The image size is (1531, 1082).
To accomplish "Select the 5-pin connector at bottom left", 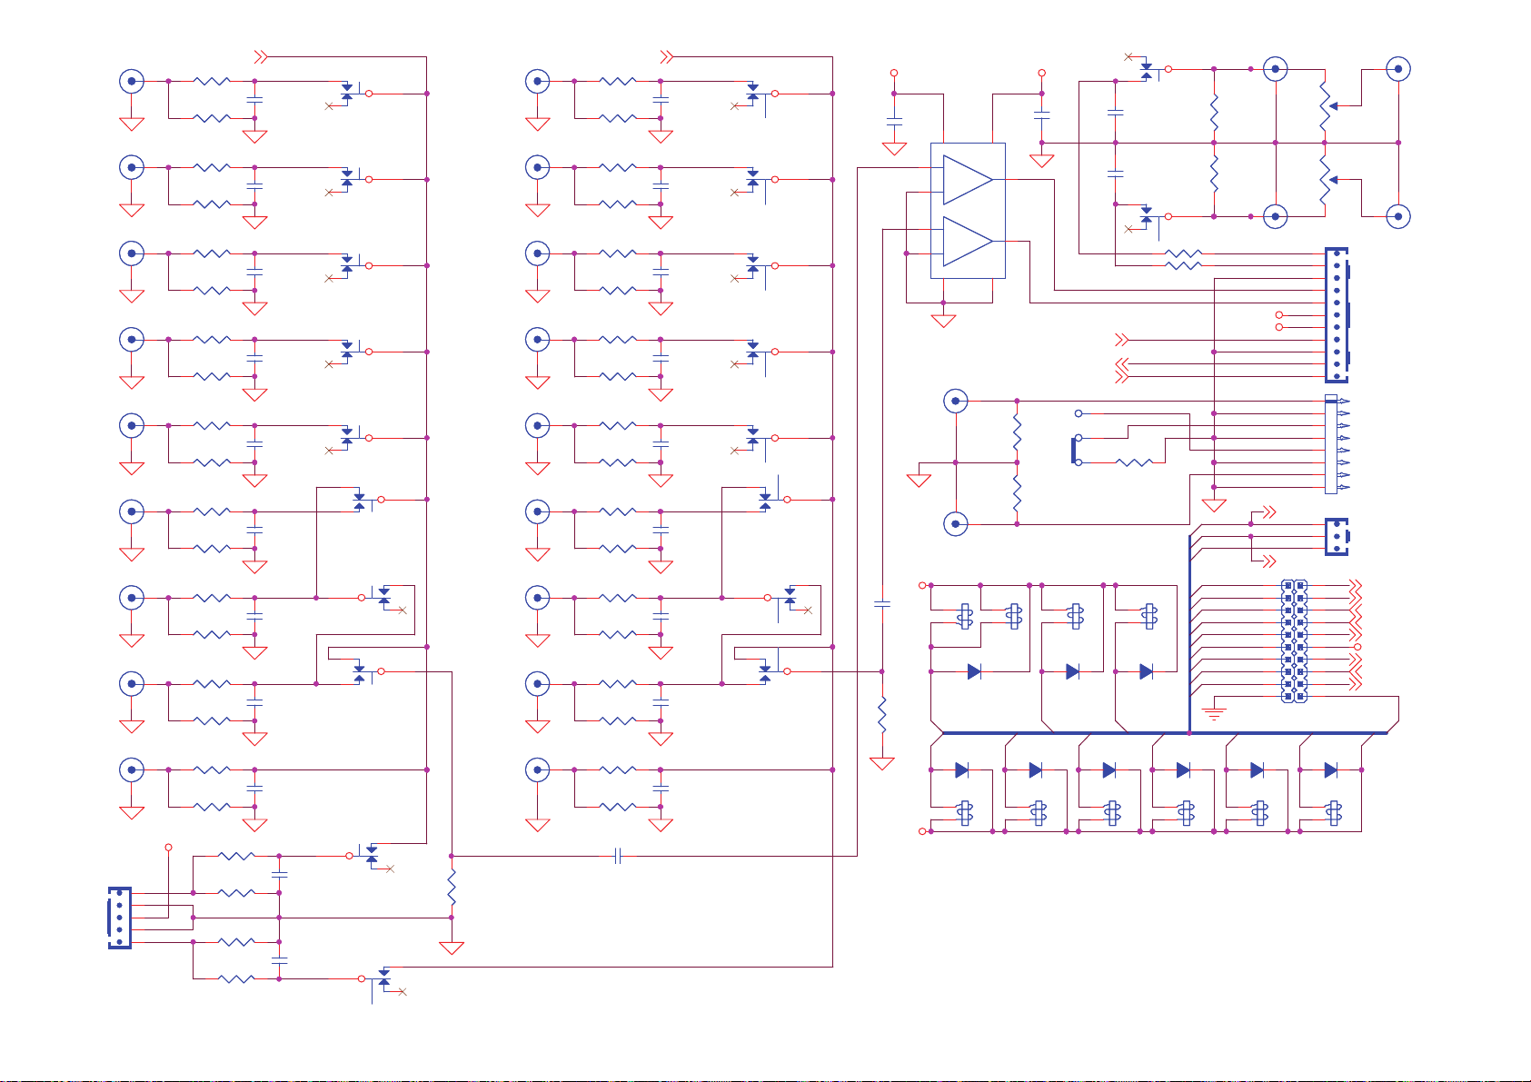I will pos(119,918).
